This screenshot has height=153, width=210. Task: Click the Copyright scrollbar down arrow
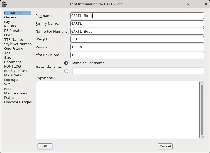tap(202, 137)
